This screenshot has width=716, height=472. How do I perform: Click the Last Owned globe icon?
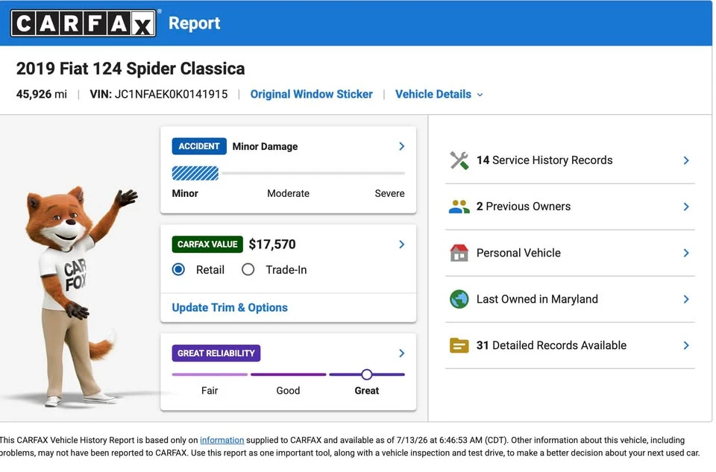[x=459, y=300]
